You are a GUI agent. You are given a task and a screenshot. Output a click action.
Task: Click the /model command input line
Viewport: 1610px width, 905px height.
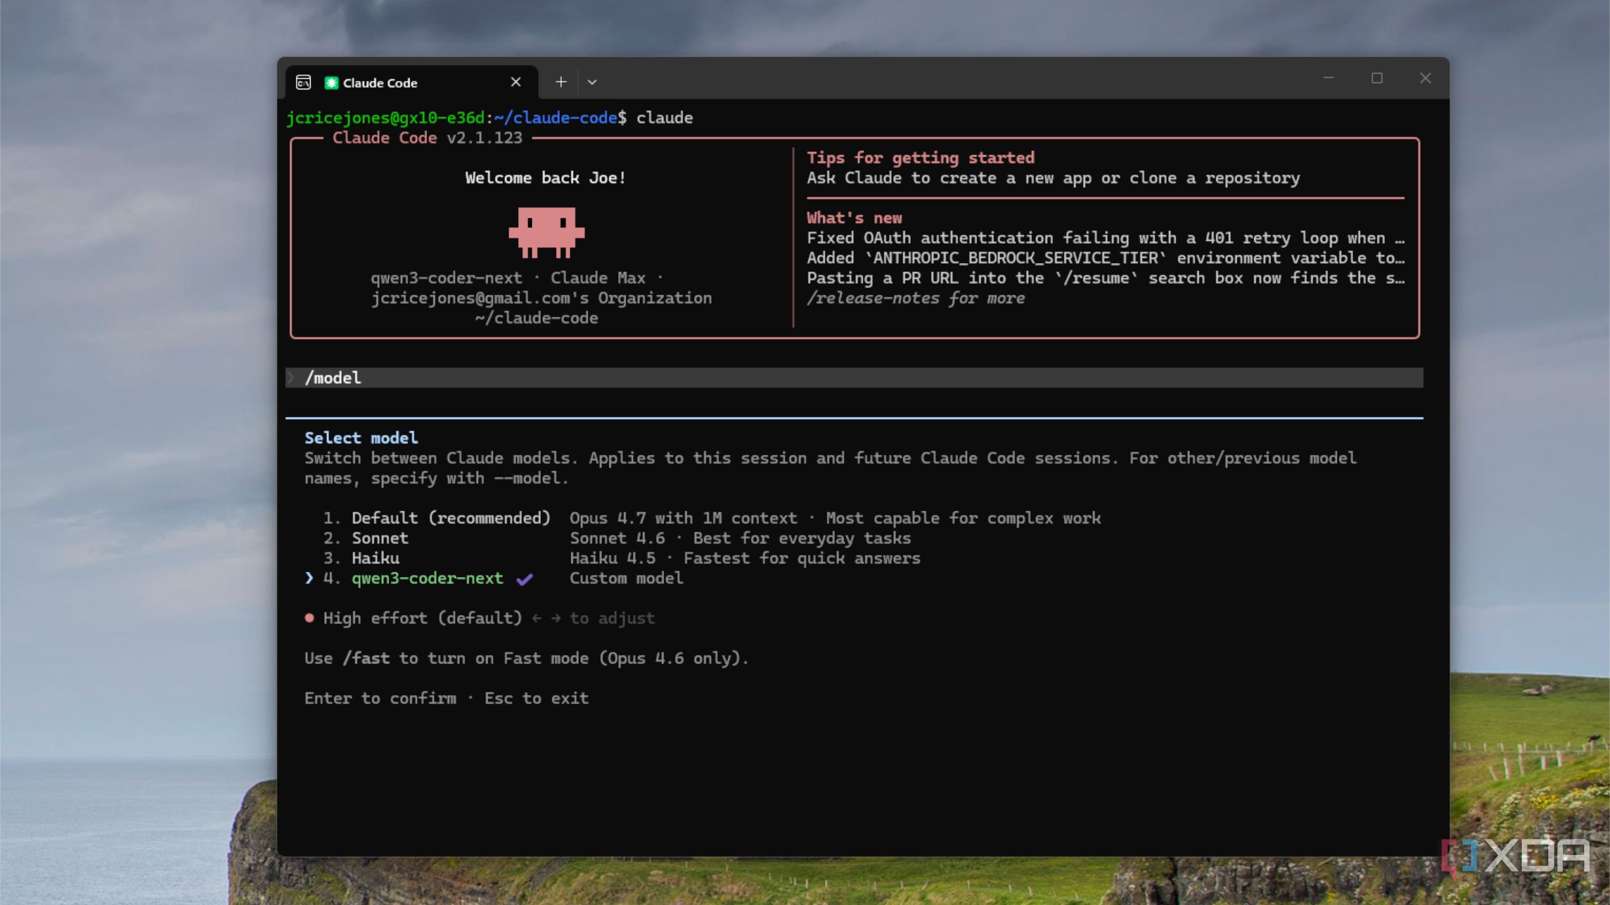point(854,377)
